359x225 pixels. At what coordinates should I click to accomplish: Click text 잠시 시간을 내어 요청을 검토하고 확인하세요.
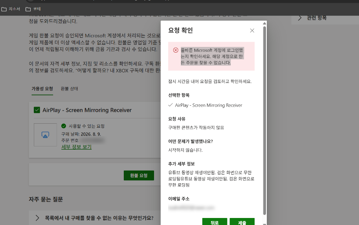pos(210,81)
